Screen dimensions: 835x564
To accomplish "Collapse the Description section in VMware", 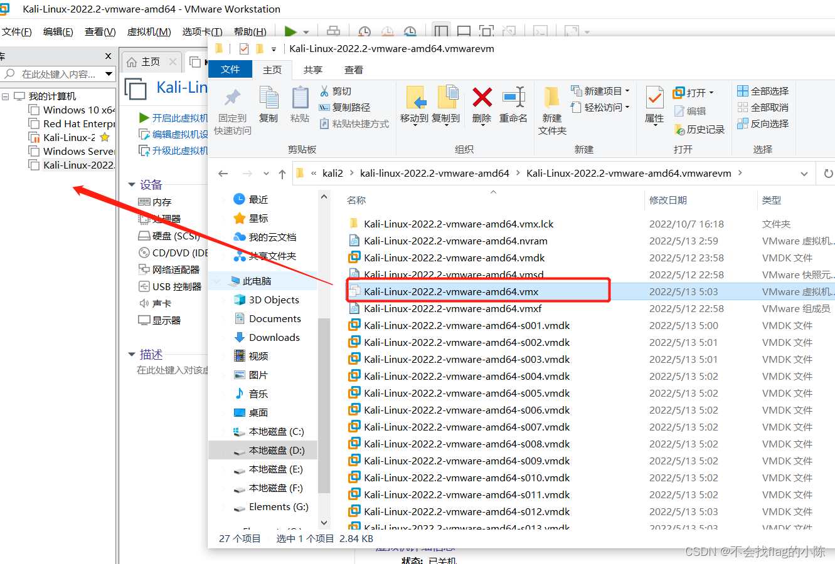I will tap(132, 355).
